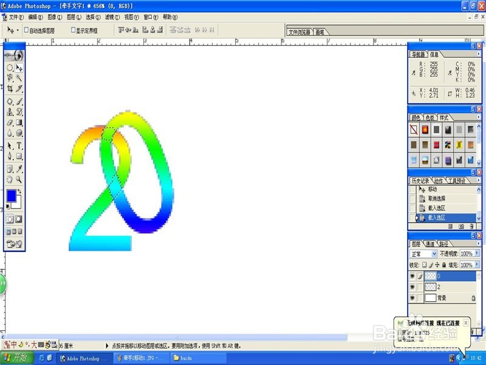Hide the 背景 layer's eye icon
Image resolution: width=486 pixels, height=365 pixels.
pyautogui.click(x=412, y=297)
